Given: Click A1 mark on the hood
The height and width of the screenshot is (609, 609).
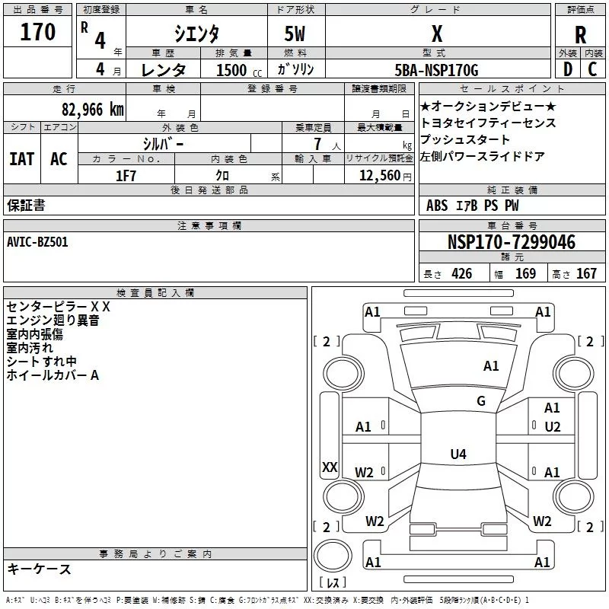Looking at the screenshot, I should (491, 366).
